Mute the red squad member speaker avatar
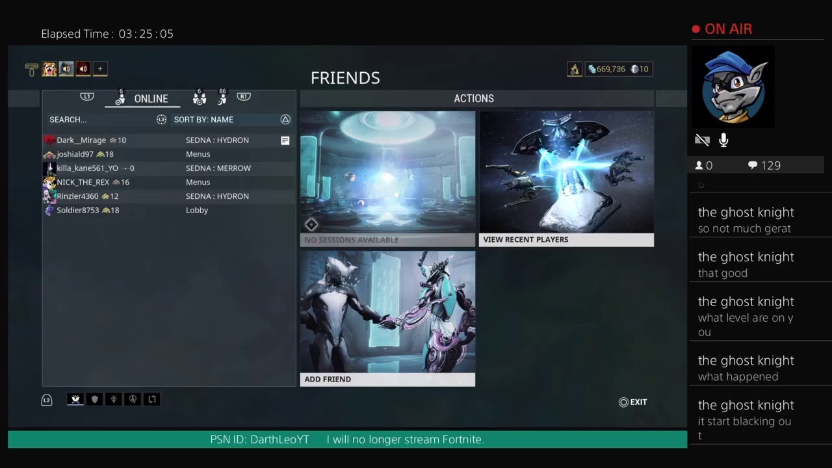This screenshot has width=832, height=468. 83,69
